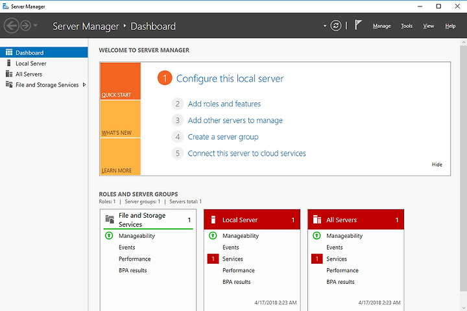
Task: Open Events in Local Server tile
Action: click(231, 248)
